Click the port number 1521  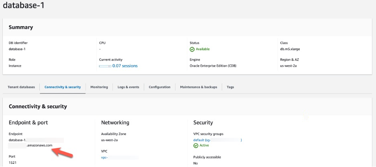(13, 163)
